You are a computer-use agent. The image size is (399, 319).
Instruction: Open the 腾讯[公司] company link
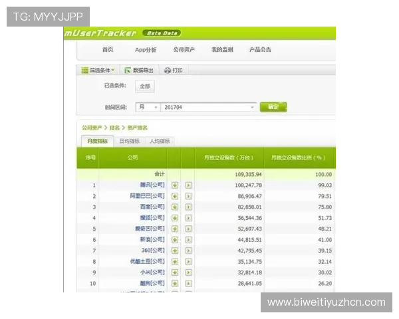(152, 185)
